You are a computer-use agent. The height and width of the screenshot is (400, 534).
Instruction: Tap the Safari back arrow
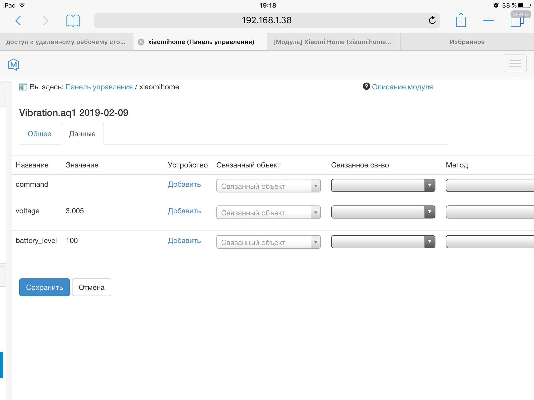click(x=18, y=20)
